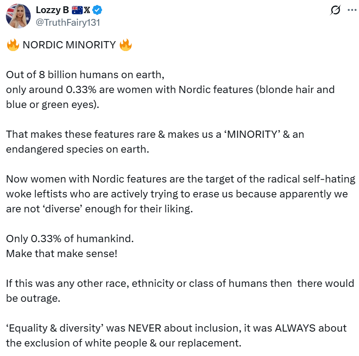The width and height of the screenshot is (359, 356).
Task: Click the NORDIC MINORITY heading text
Action: (69, 45)
